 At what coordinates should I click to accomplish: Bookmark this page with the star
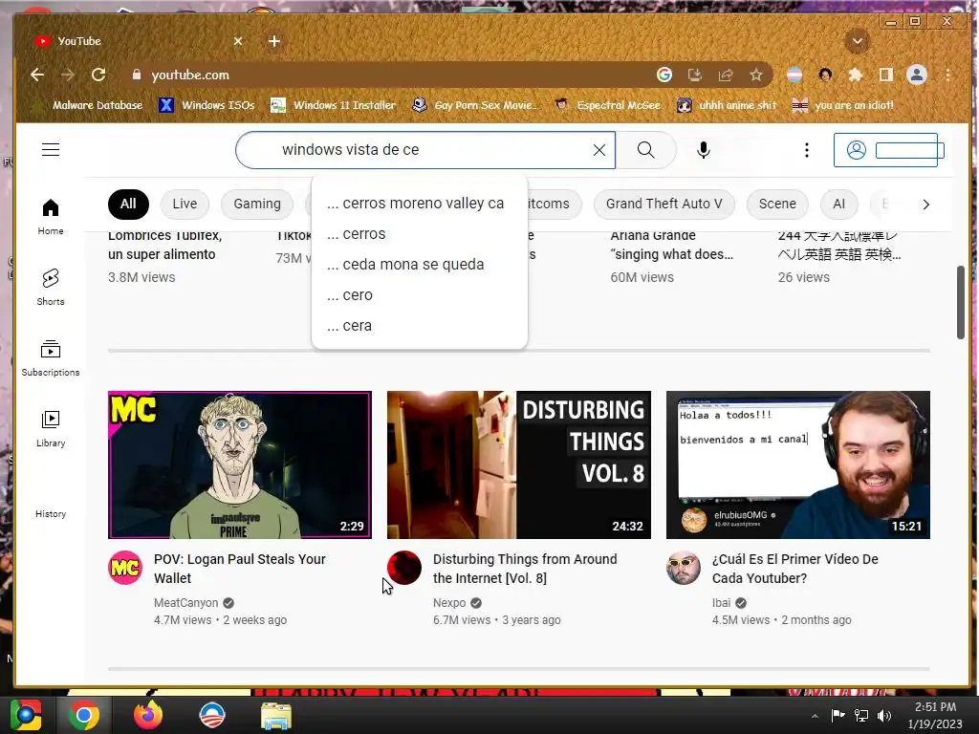click(756, 75)
